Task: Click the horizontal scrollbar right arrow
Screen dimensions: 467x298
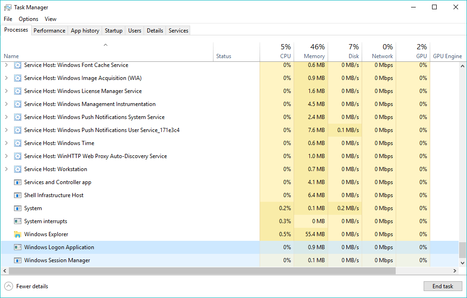Action: [x=454, y=271]
